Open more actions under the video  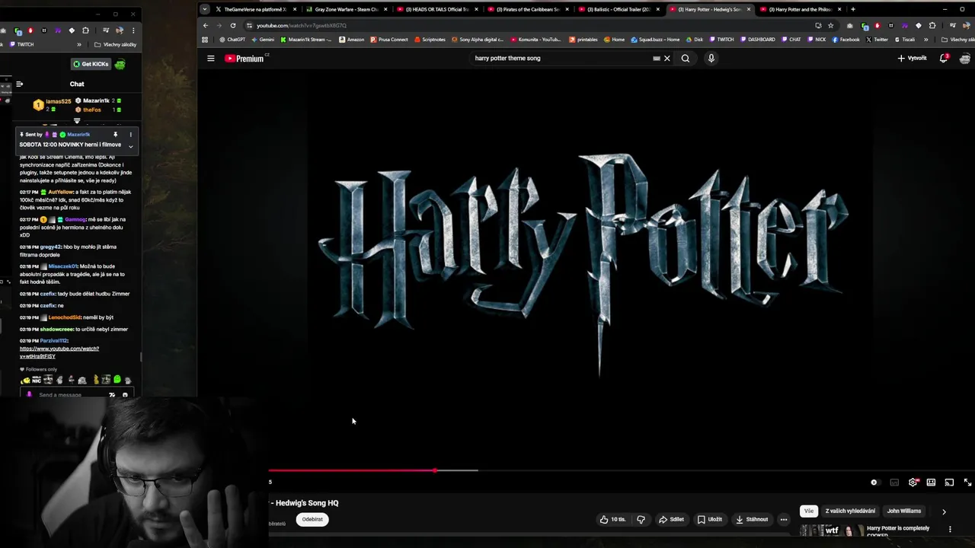pyautogui.click(x=783, y=520)
